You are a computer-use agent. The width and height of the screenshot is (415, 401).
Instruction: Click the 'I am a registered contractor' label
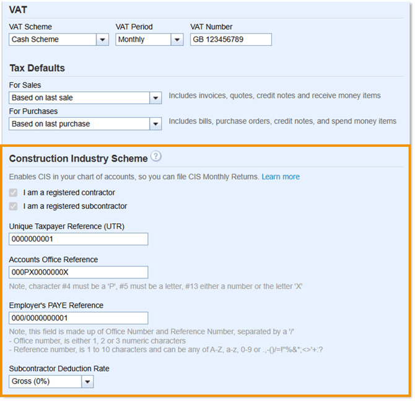pyautogui.click(x=69, y=193)
